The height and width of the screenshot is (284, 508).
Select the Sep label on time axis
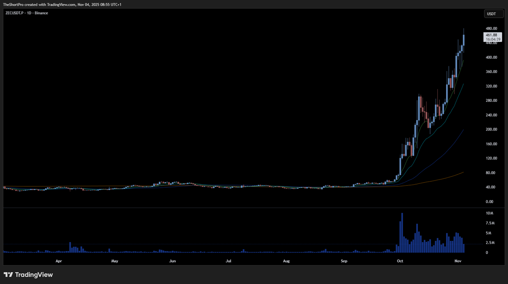(344, 261)
